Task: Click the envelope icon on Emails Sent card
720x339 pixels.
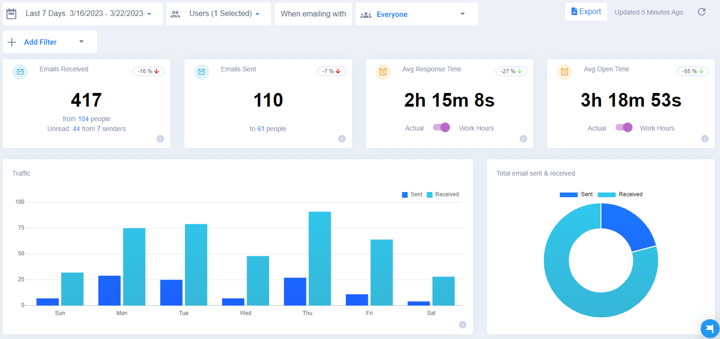Action: tap(201, 72)
